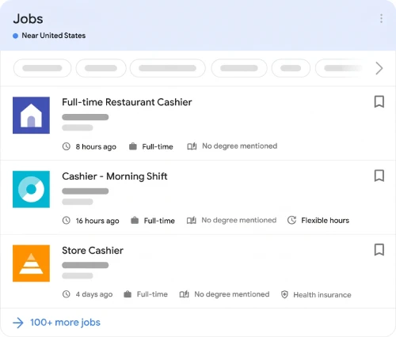The width and height of the screenshot is (396, 337).
Task: Click the degree book icon on Store Cashier
Action: pos(184,294)
